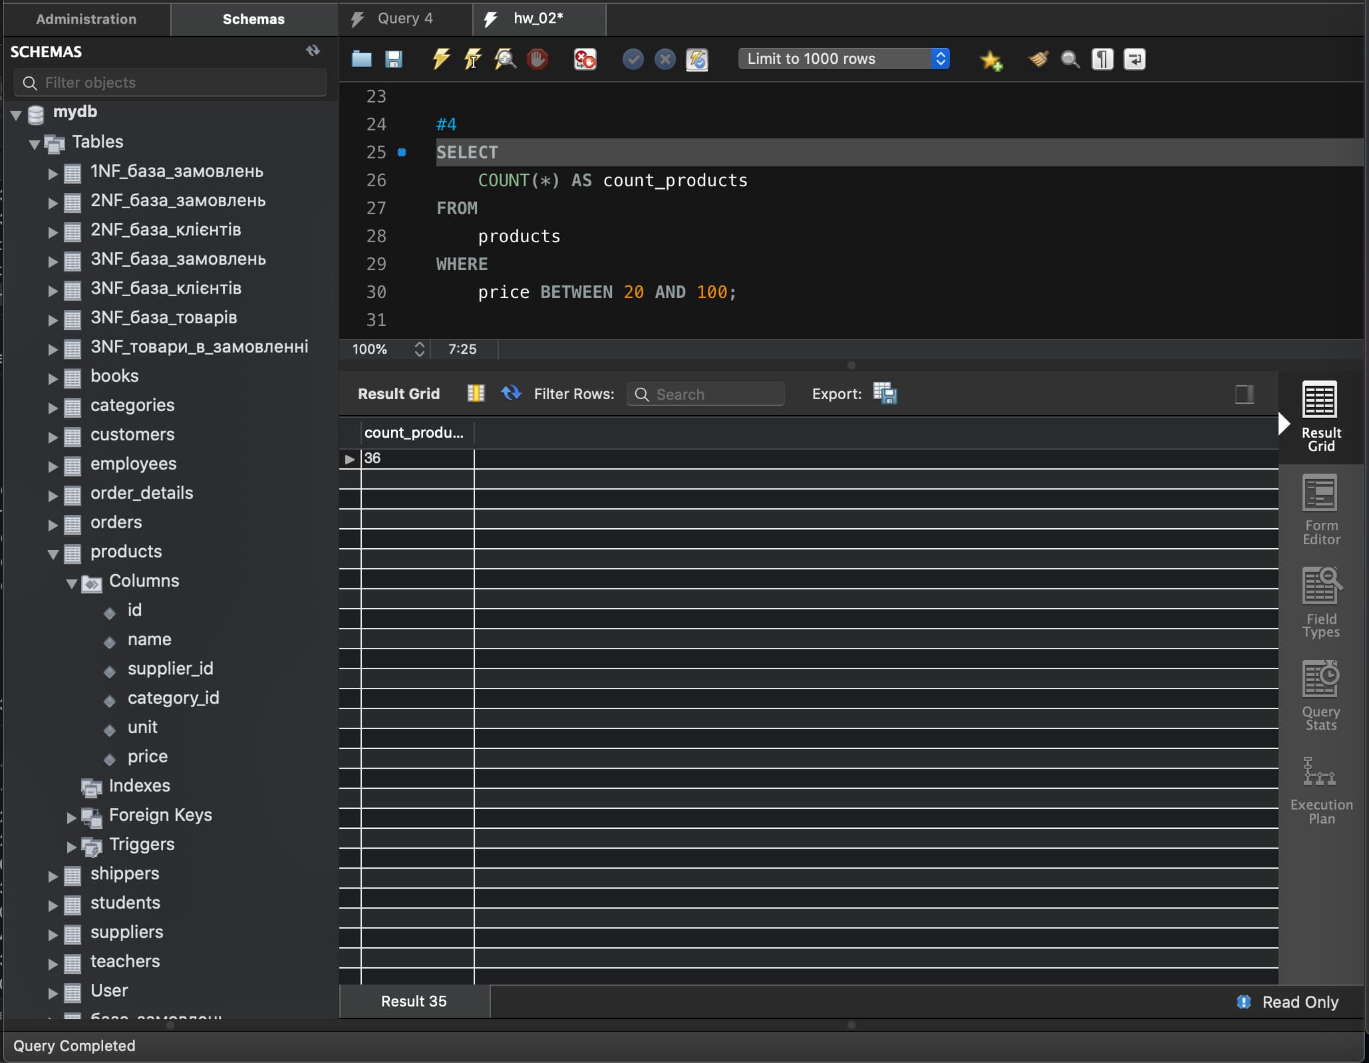Image resolution: width=1369 pixels, height=1063 pixels.
Task: Open SQL script file folder icon
Action: 361,59
